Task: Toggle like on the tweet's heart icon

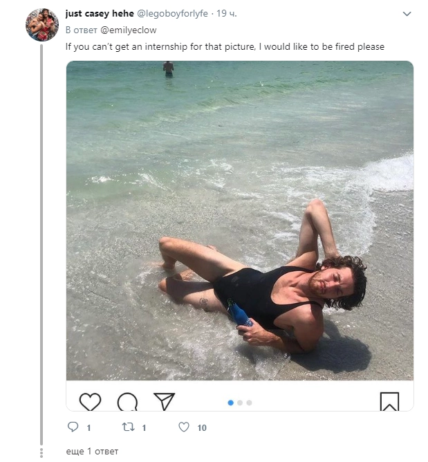Action: (x=184, y=427)
